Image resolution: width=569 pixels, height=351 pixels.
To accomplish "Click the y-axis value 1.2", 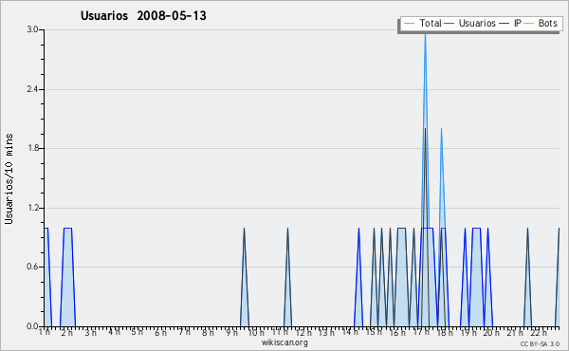I will pos(32,208).
